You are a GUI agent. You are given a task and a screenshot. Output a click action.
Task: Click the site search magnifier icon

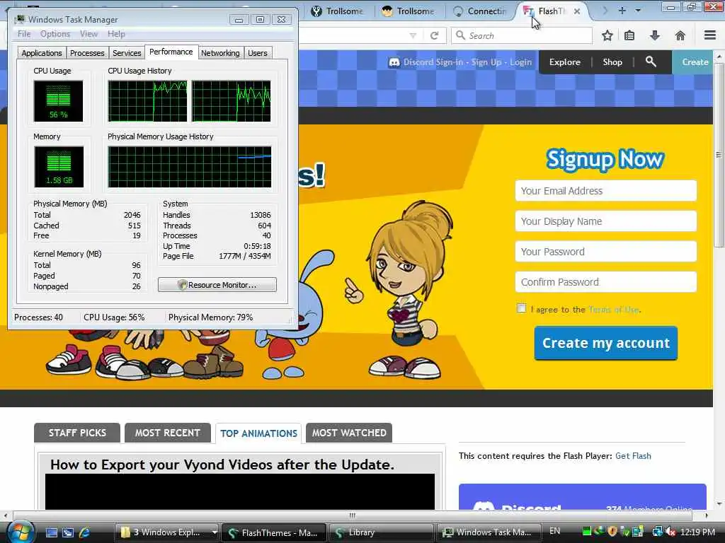click(x=651, y=62)
